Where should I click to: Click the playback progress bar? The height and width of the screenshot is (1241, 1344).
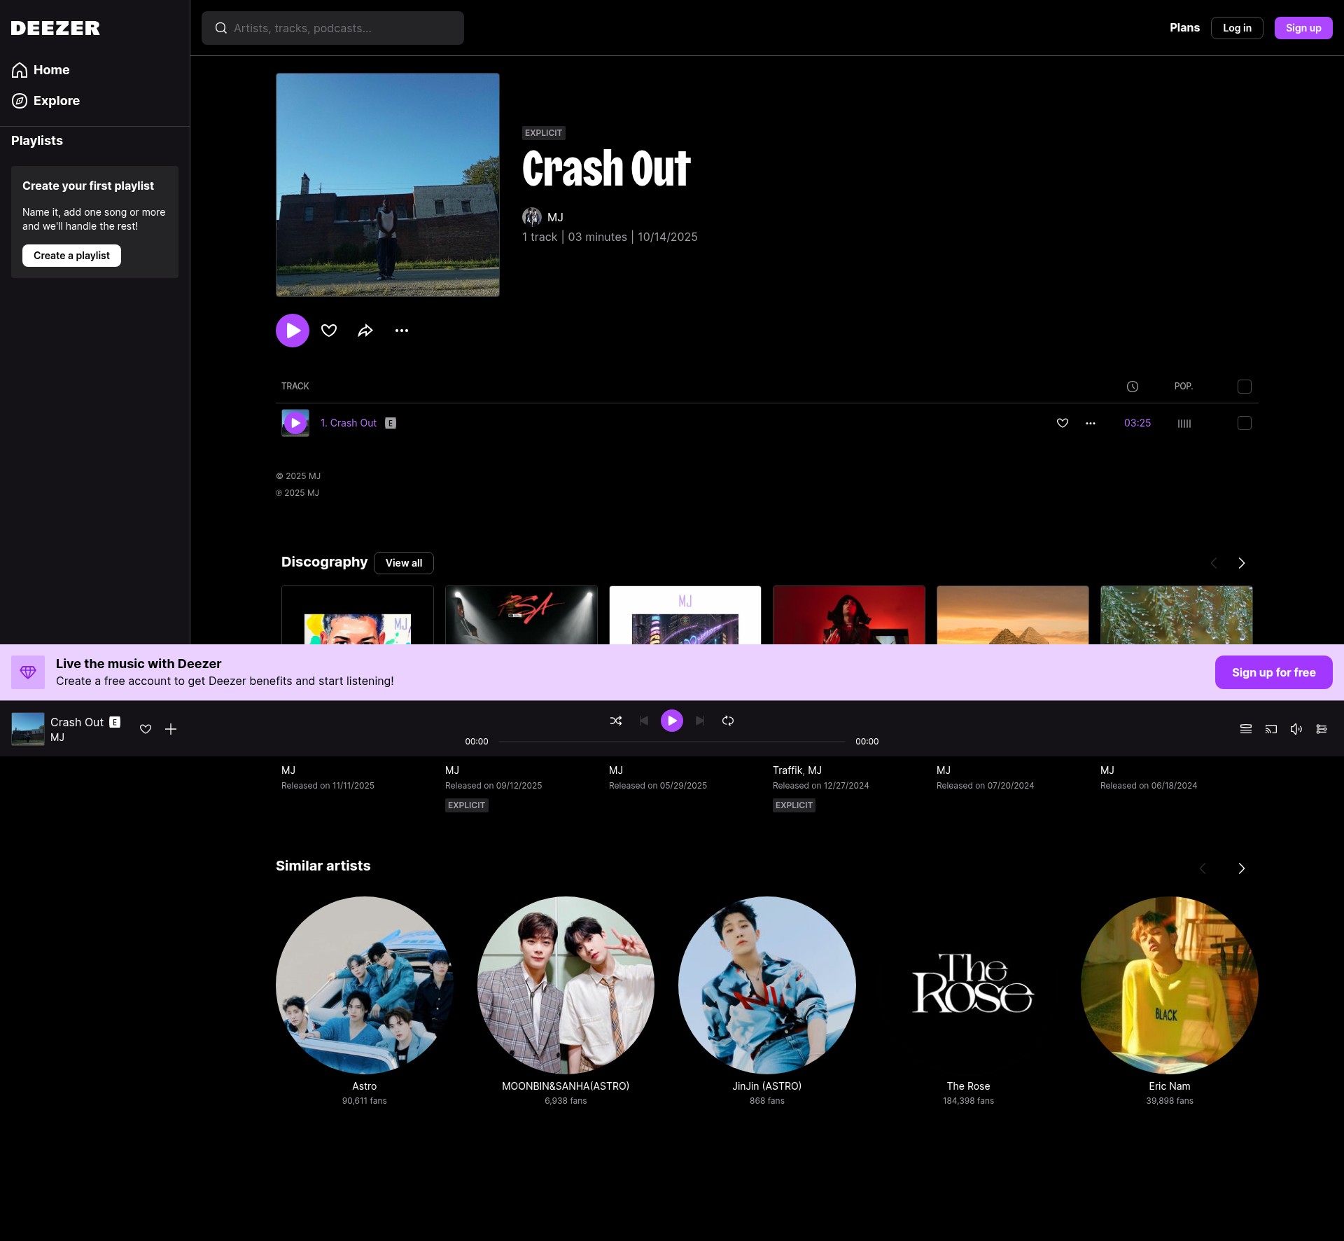click(672, 741)
